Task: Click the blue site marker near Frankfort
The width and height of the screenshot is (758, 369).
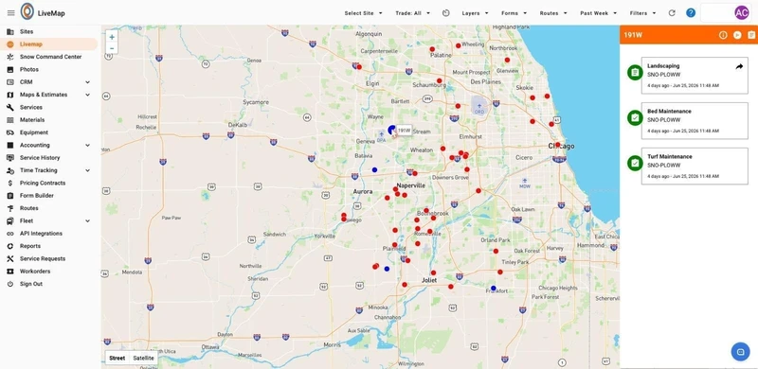Action: pos(493,288)
